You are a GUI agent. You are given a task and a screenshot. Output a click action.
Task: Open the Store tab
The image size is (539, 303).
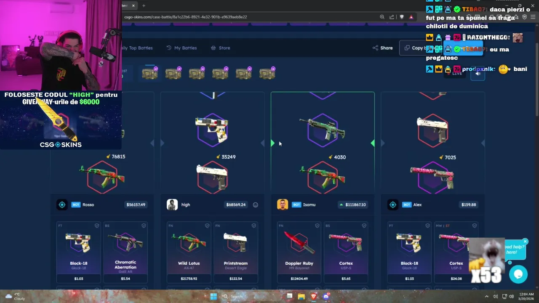point(220,48)
